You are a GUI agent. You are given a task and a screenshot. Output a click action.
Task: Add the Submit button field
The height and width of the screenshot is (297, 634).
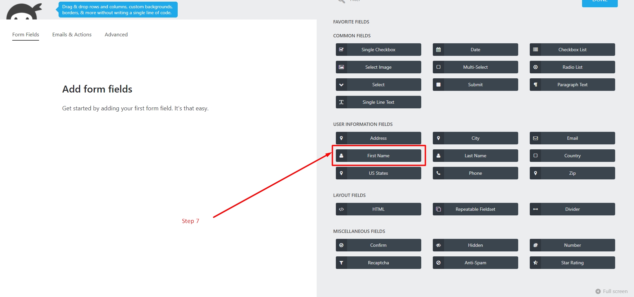[x=475, y=85]
